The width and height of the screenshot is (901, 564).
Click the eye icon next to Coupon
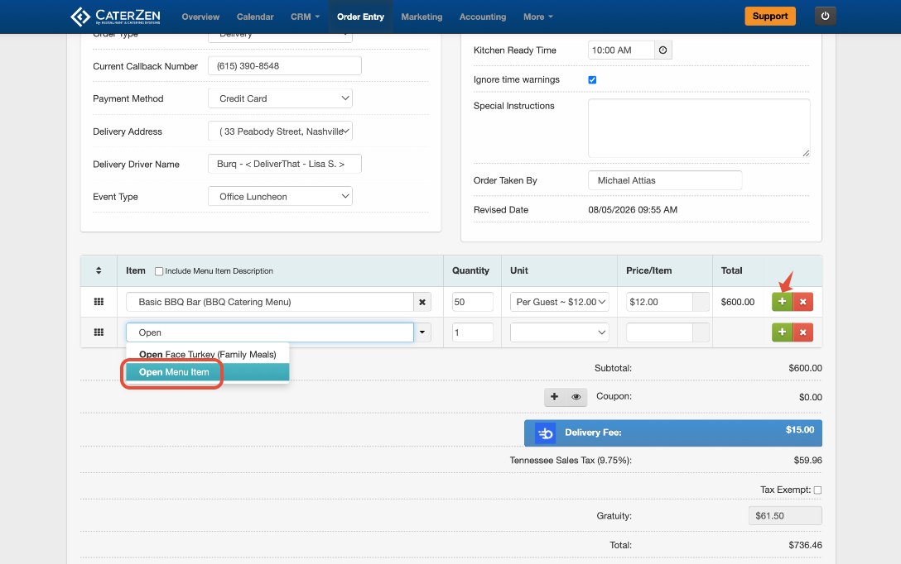point(576,396)
